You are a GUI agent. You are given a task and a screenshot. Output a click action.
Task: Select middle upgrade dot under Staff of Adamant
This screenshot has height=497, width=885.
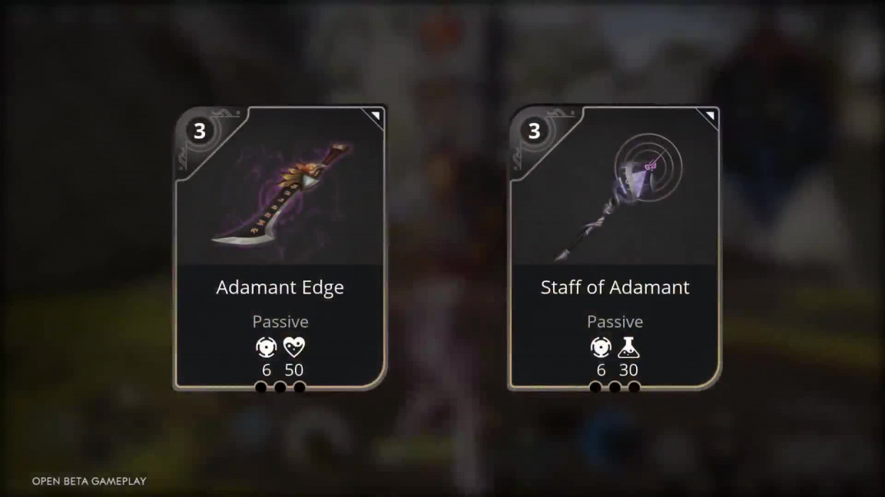coord(615,387)
